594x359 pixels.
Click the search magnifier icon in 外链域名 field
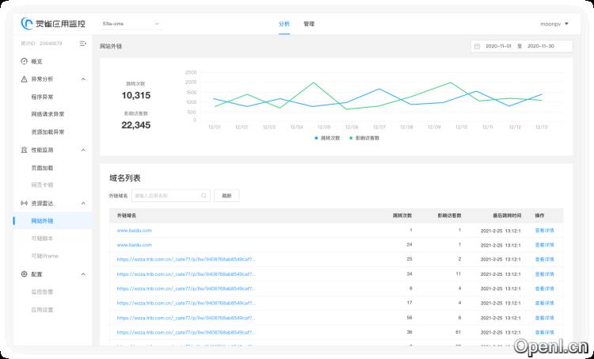204,195
